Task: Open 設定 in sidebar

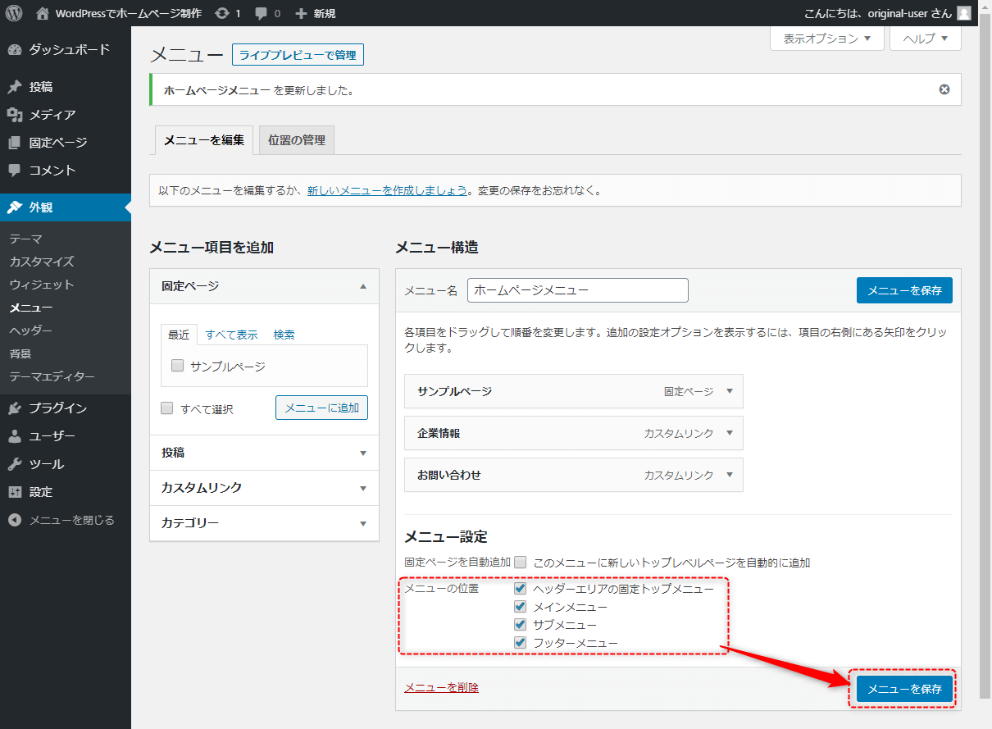Action: (x=66, y=492)
